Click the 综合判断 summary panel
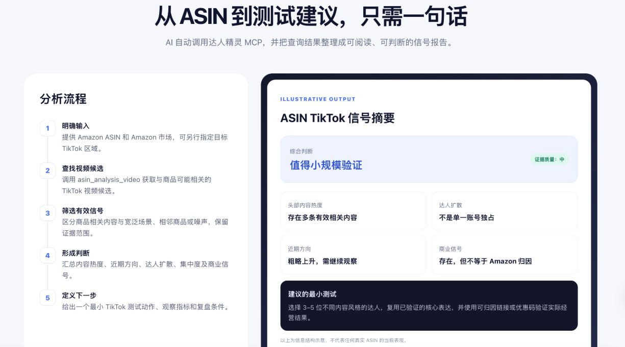The width and height of the screenshot is (625, 347). 429,159
